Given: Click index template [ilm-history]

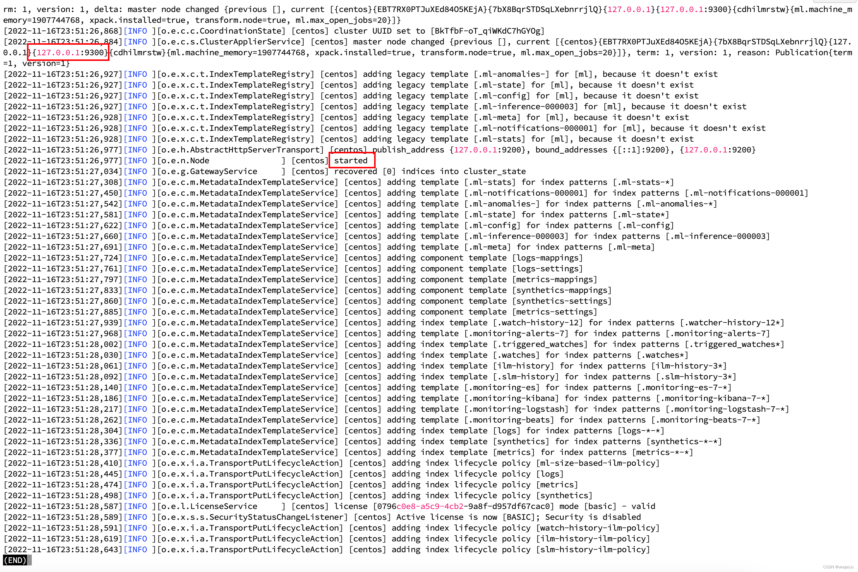Looking at the screenshot, I should [523, 366].
